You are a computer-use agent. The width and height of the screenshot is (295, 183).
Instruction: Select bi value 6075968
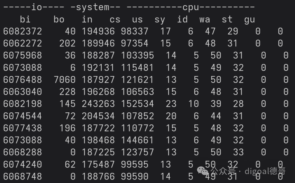tap(22, 55)
